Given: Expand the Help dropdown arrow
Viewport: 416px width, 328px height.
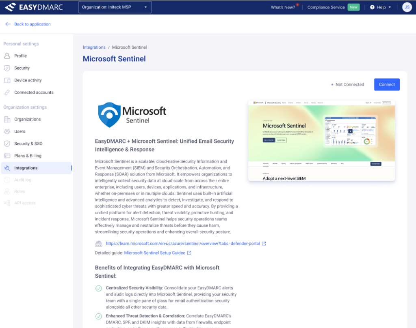Looking at the screenshot, I should 390,7.
